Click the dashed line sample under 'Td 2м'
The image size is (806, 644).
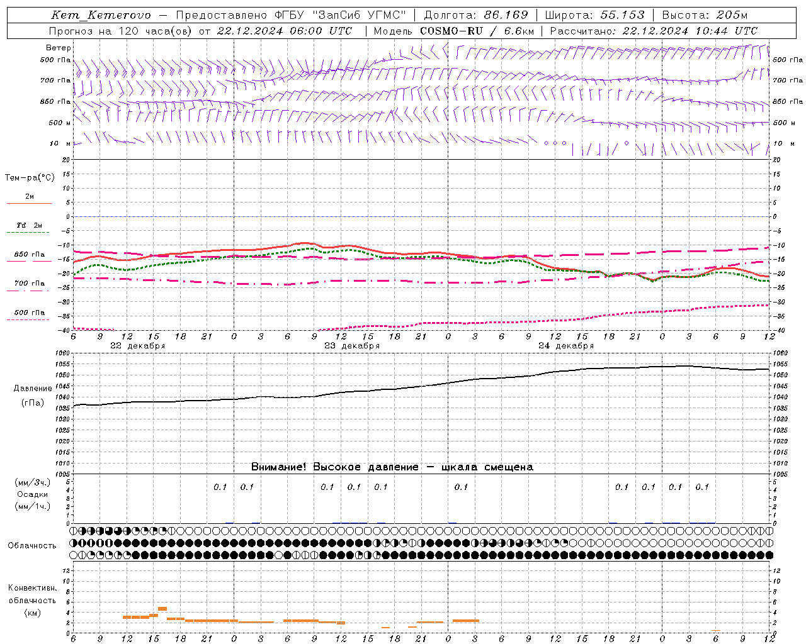pyautogui.click(x=29, y=233)
